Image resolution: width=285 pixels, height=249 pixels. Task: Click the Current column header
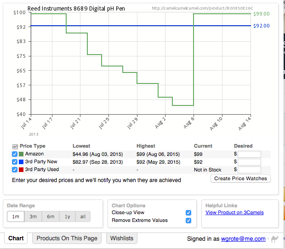[x=203, y=146]
